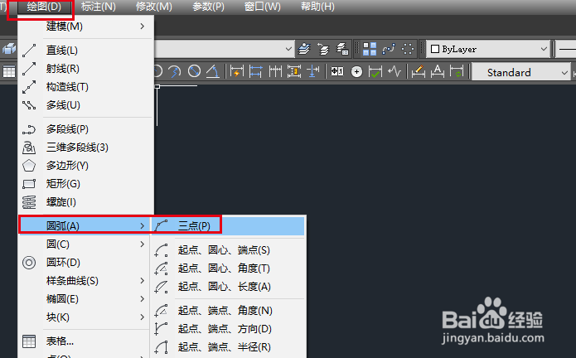Pick 三维多段线(3) 3D polyline
The width and height of the screenshot is (576, 358).
click(85, 148)
